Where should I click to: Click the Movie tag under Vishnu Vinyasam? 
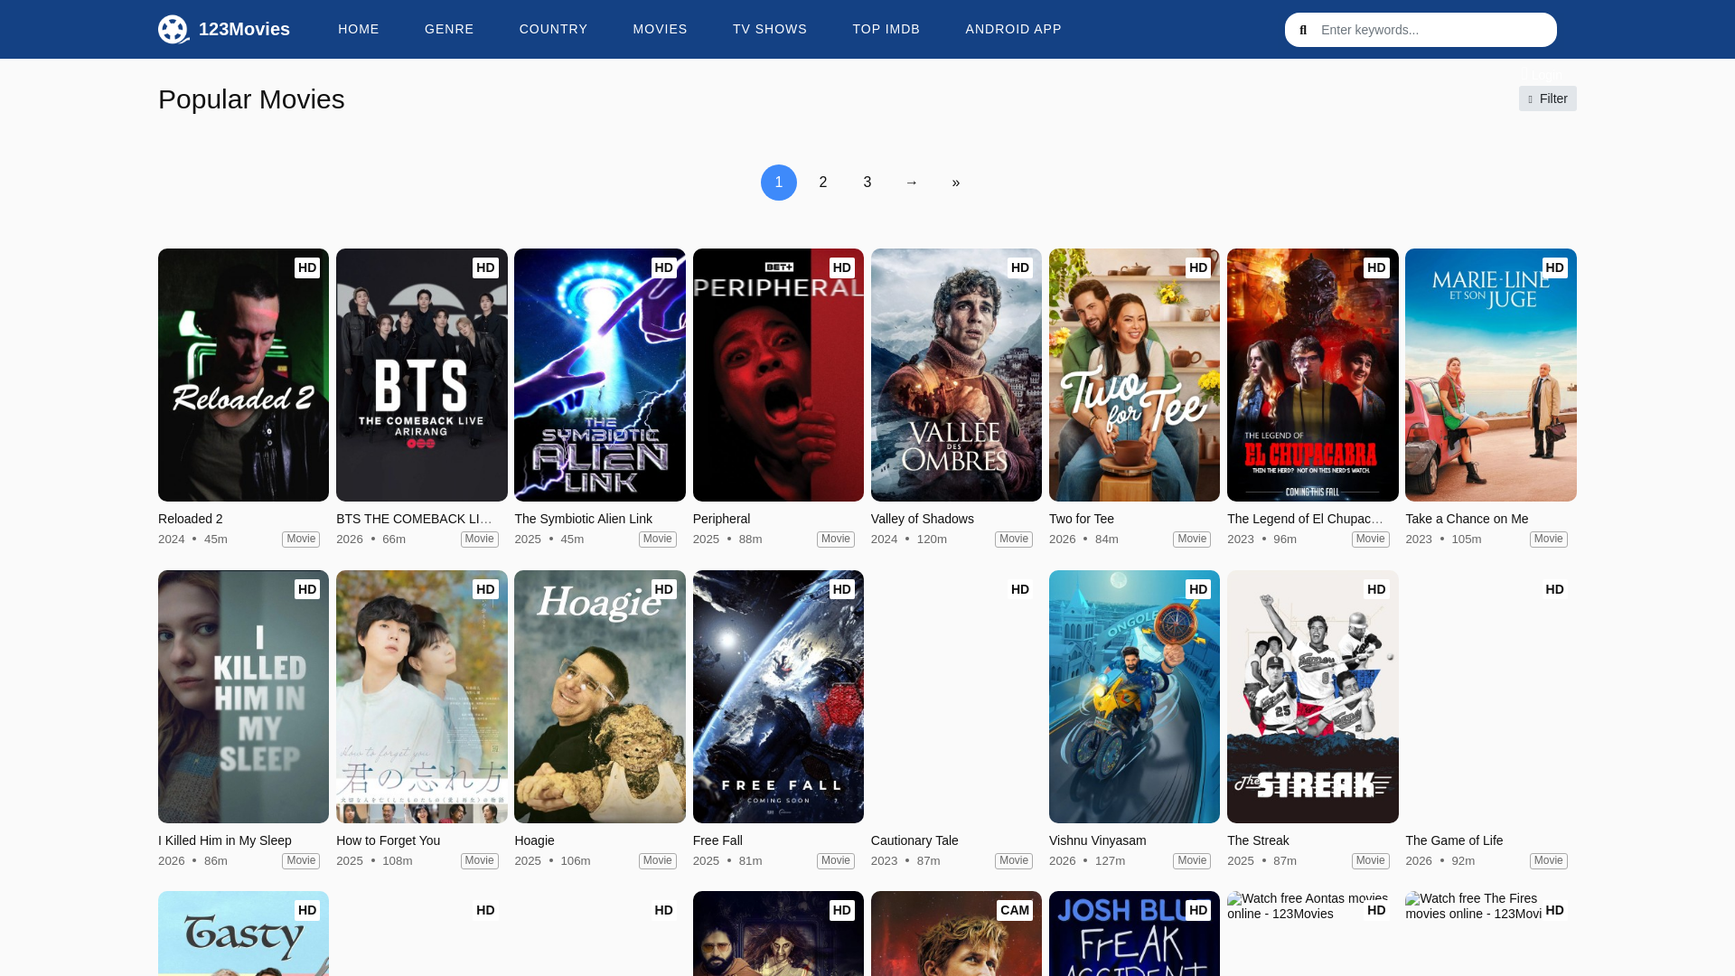pyautogui.click(x=1192, y=860)
